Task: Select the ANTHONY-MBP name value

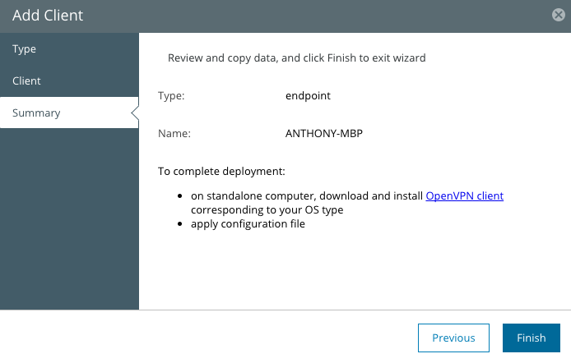Action: [x=323, y=133]
